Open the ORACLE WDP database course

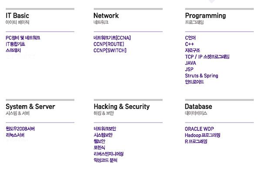[199, 129]
